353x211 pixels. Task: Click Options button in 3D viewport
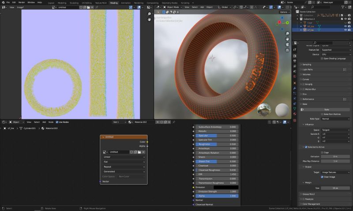tap(284, 12)
